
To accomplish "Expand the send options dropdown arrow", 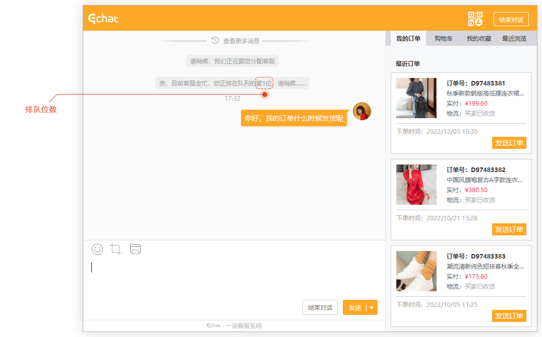I will [372, 308].
